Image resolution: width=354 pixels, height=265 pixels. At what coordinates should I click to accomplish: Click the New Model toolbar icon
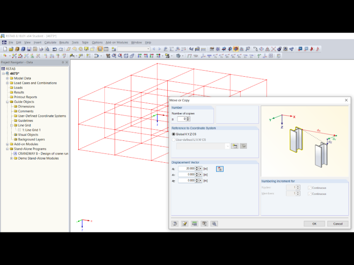click(x=5, y=49)
